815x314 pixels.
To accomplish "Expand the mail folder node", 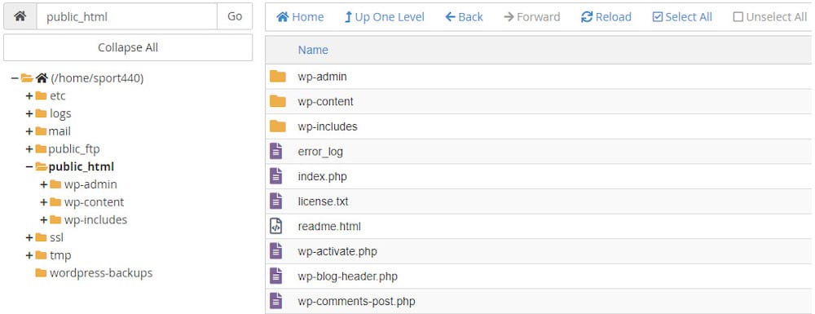I will [x=29, y=131].
